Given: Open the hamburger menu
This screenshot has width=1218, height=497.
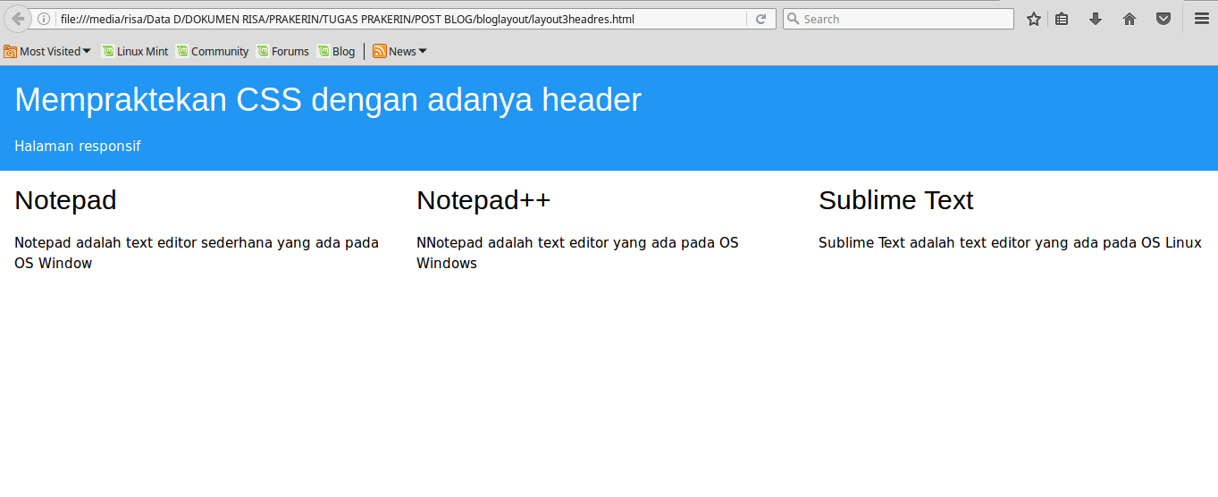Looking at the screenshot, I should (1202, 19).
